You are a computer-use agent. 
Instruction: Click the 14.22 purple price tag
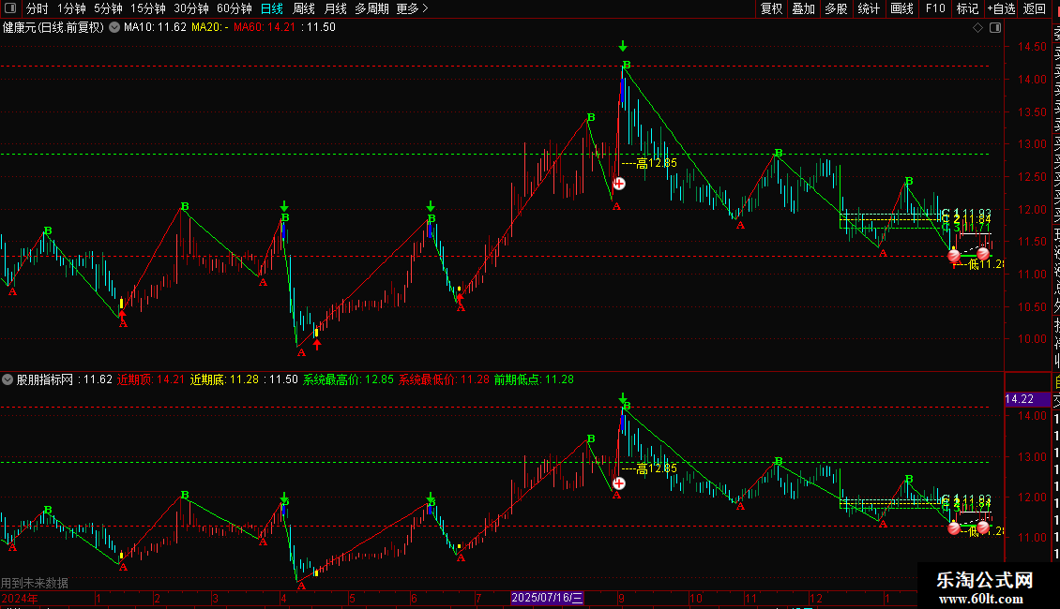click(x=1027, y=399)
